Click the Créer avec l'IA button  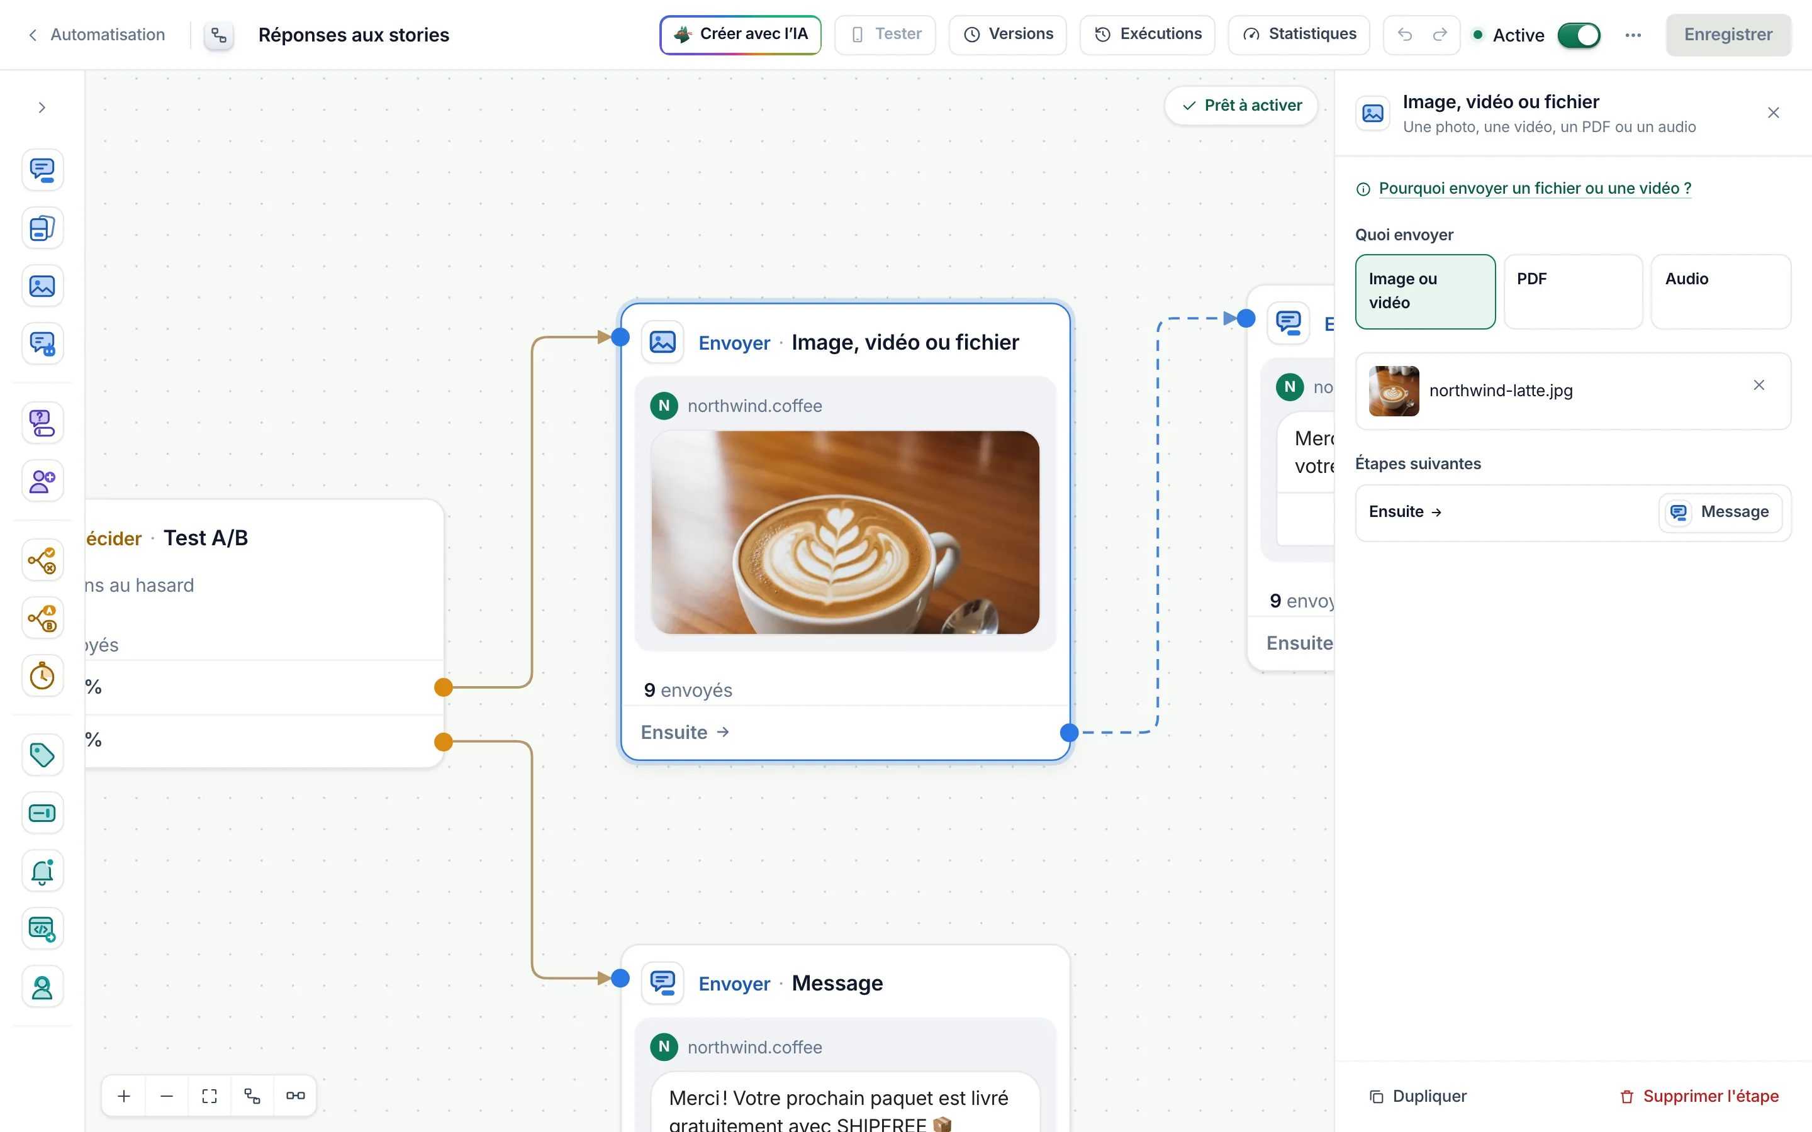pyautogui.click(x=741, y=35)
